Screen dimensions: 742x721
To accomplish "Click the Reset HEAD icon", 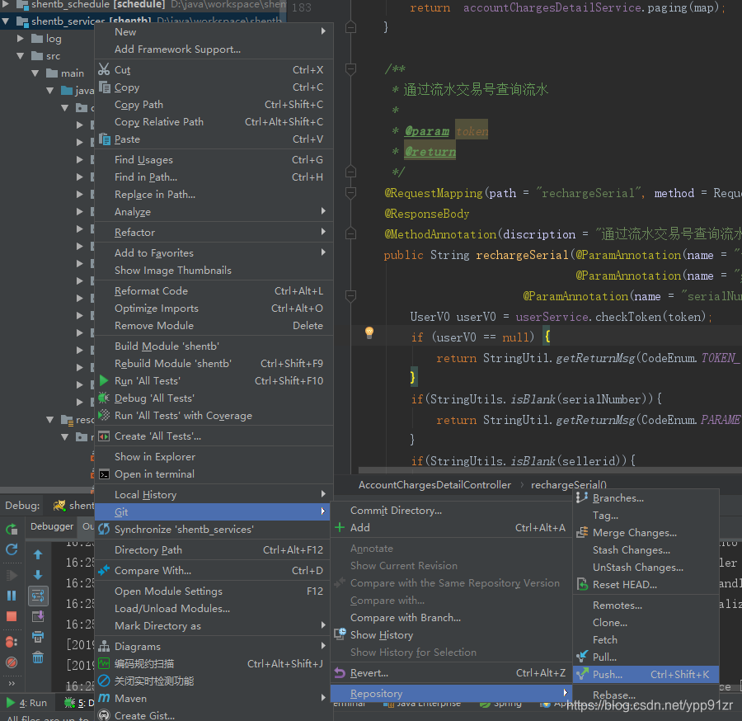I will pyautogui.click(x=582, y=584).
